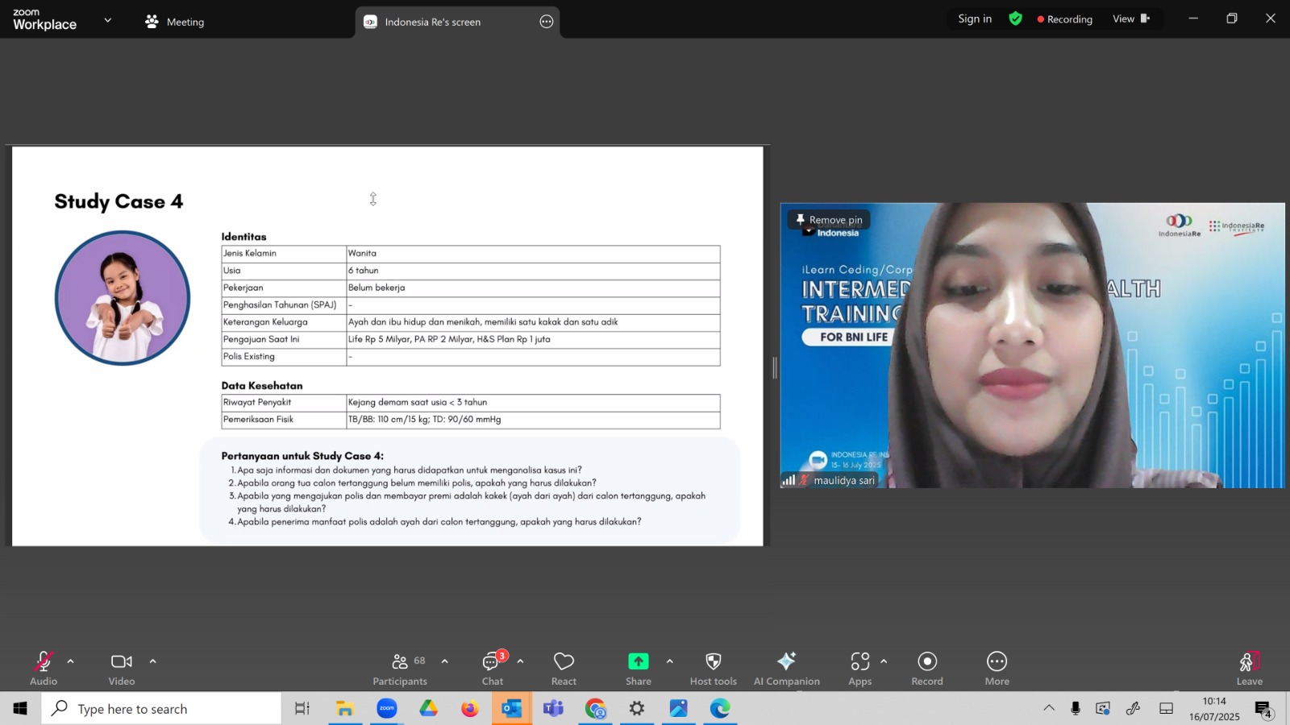This screenshot has width=1290, height=725.
Task: Click the Type here to search box
Action: click(161, 709)
